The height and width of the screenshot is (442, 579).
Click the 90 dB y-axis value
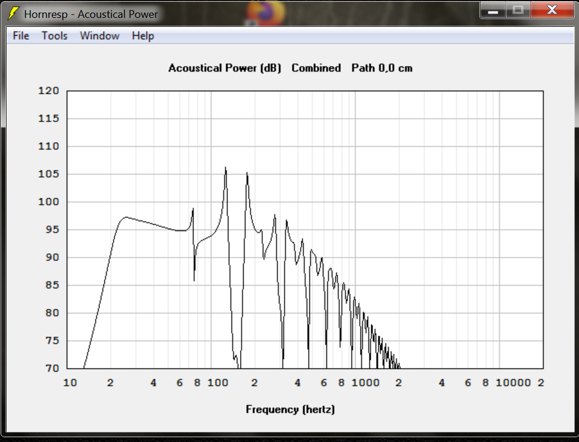click(52, 257)
